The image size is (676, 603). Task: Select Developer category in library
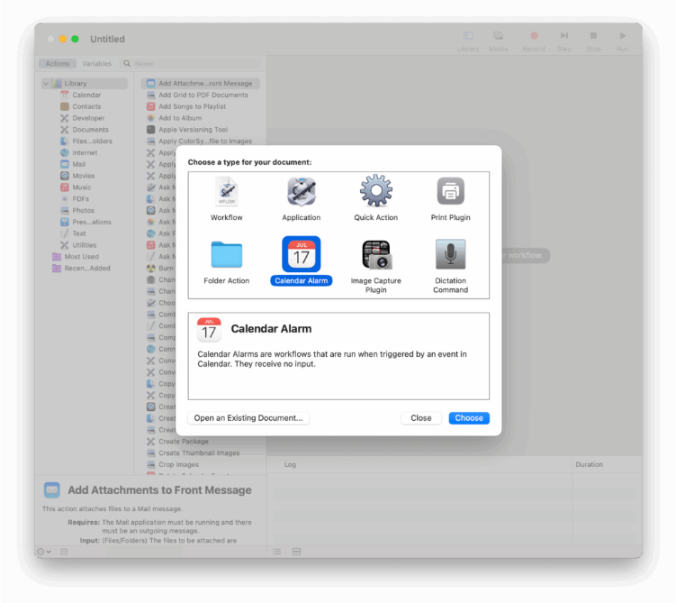tap(88, 118)
